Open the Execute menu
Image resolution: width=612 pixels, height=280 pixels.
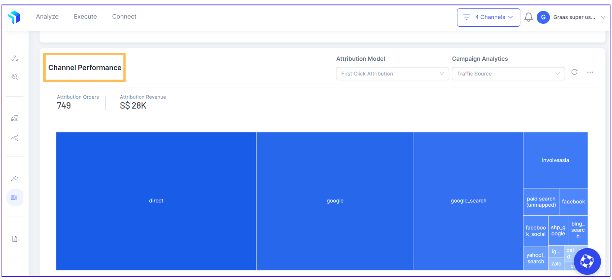pos(85,17)
